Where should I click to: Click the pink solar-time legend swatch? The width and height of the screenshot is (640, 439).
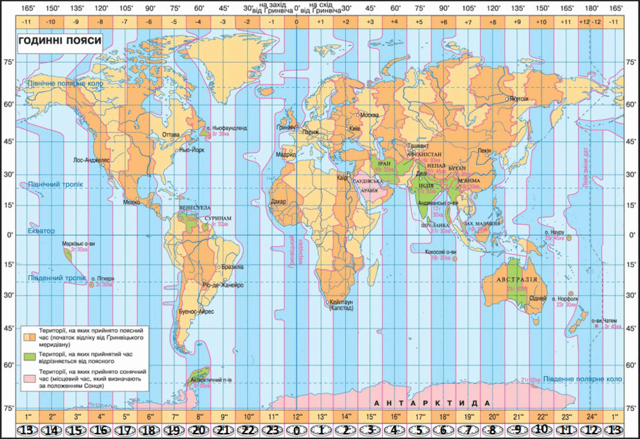tap(30, 379)
